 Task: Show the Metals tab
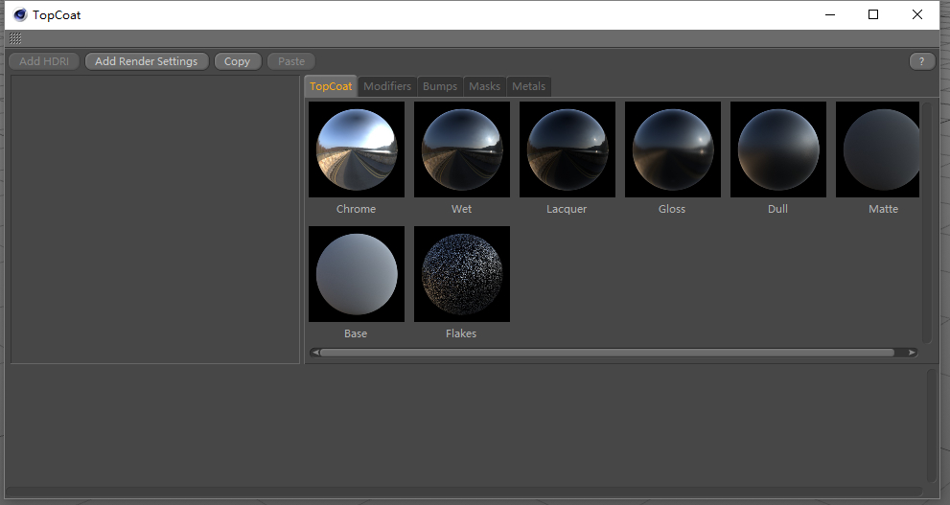click(528, 86)
